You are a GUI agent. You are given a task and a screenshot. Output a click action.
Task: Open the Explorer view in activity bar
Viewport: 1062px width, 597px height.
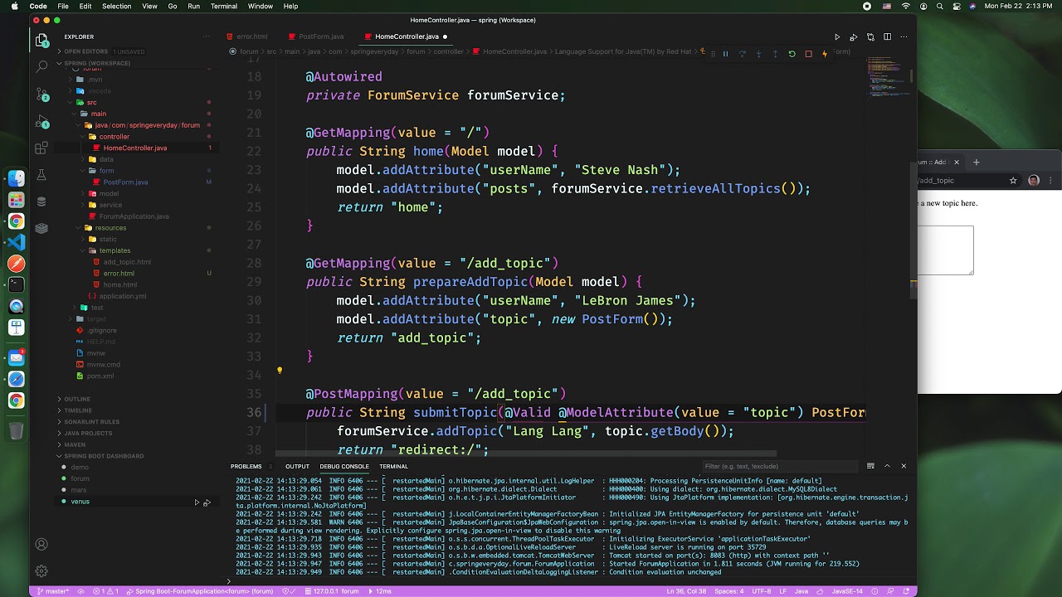pos(41,39)
